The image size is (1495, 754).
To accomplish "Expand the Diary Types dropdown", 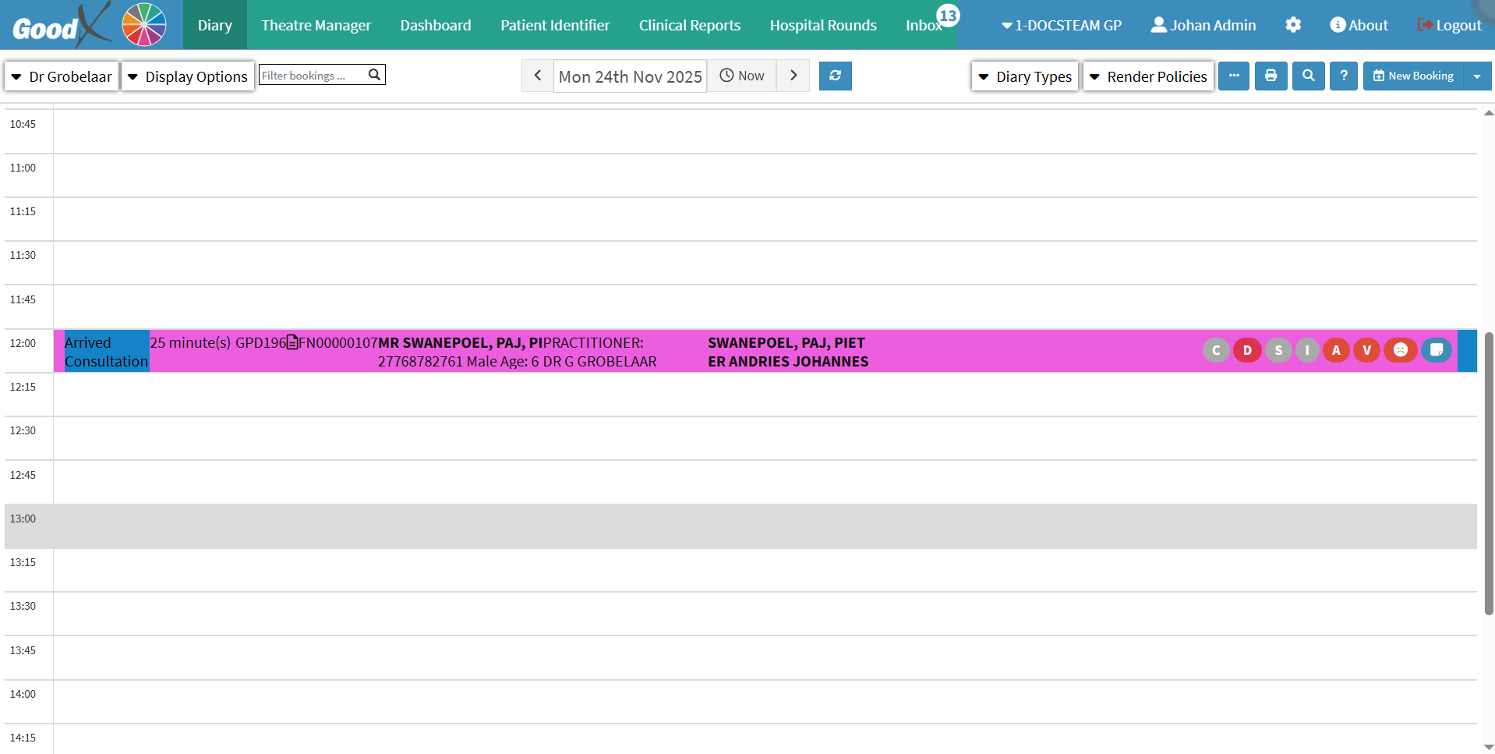I will (1025, 76).
